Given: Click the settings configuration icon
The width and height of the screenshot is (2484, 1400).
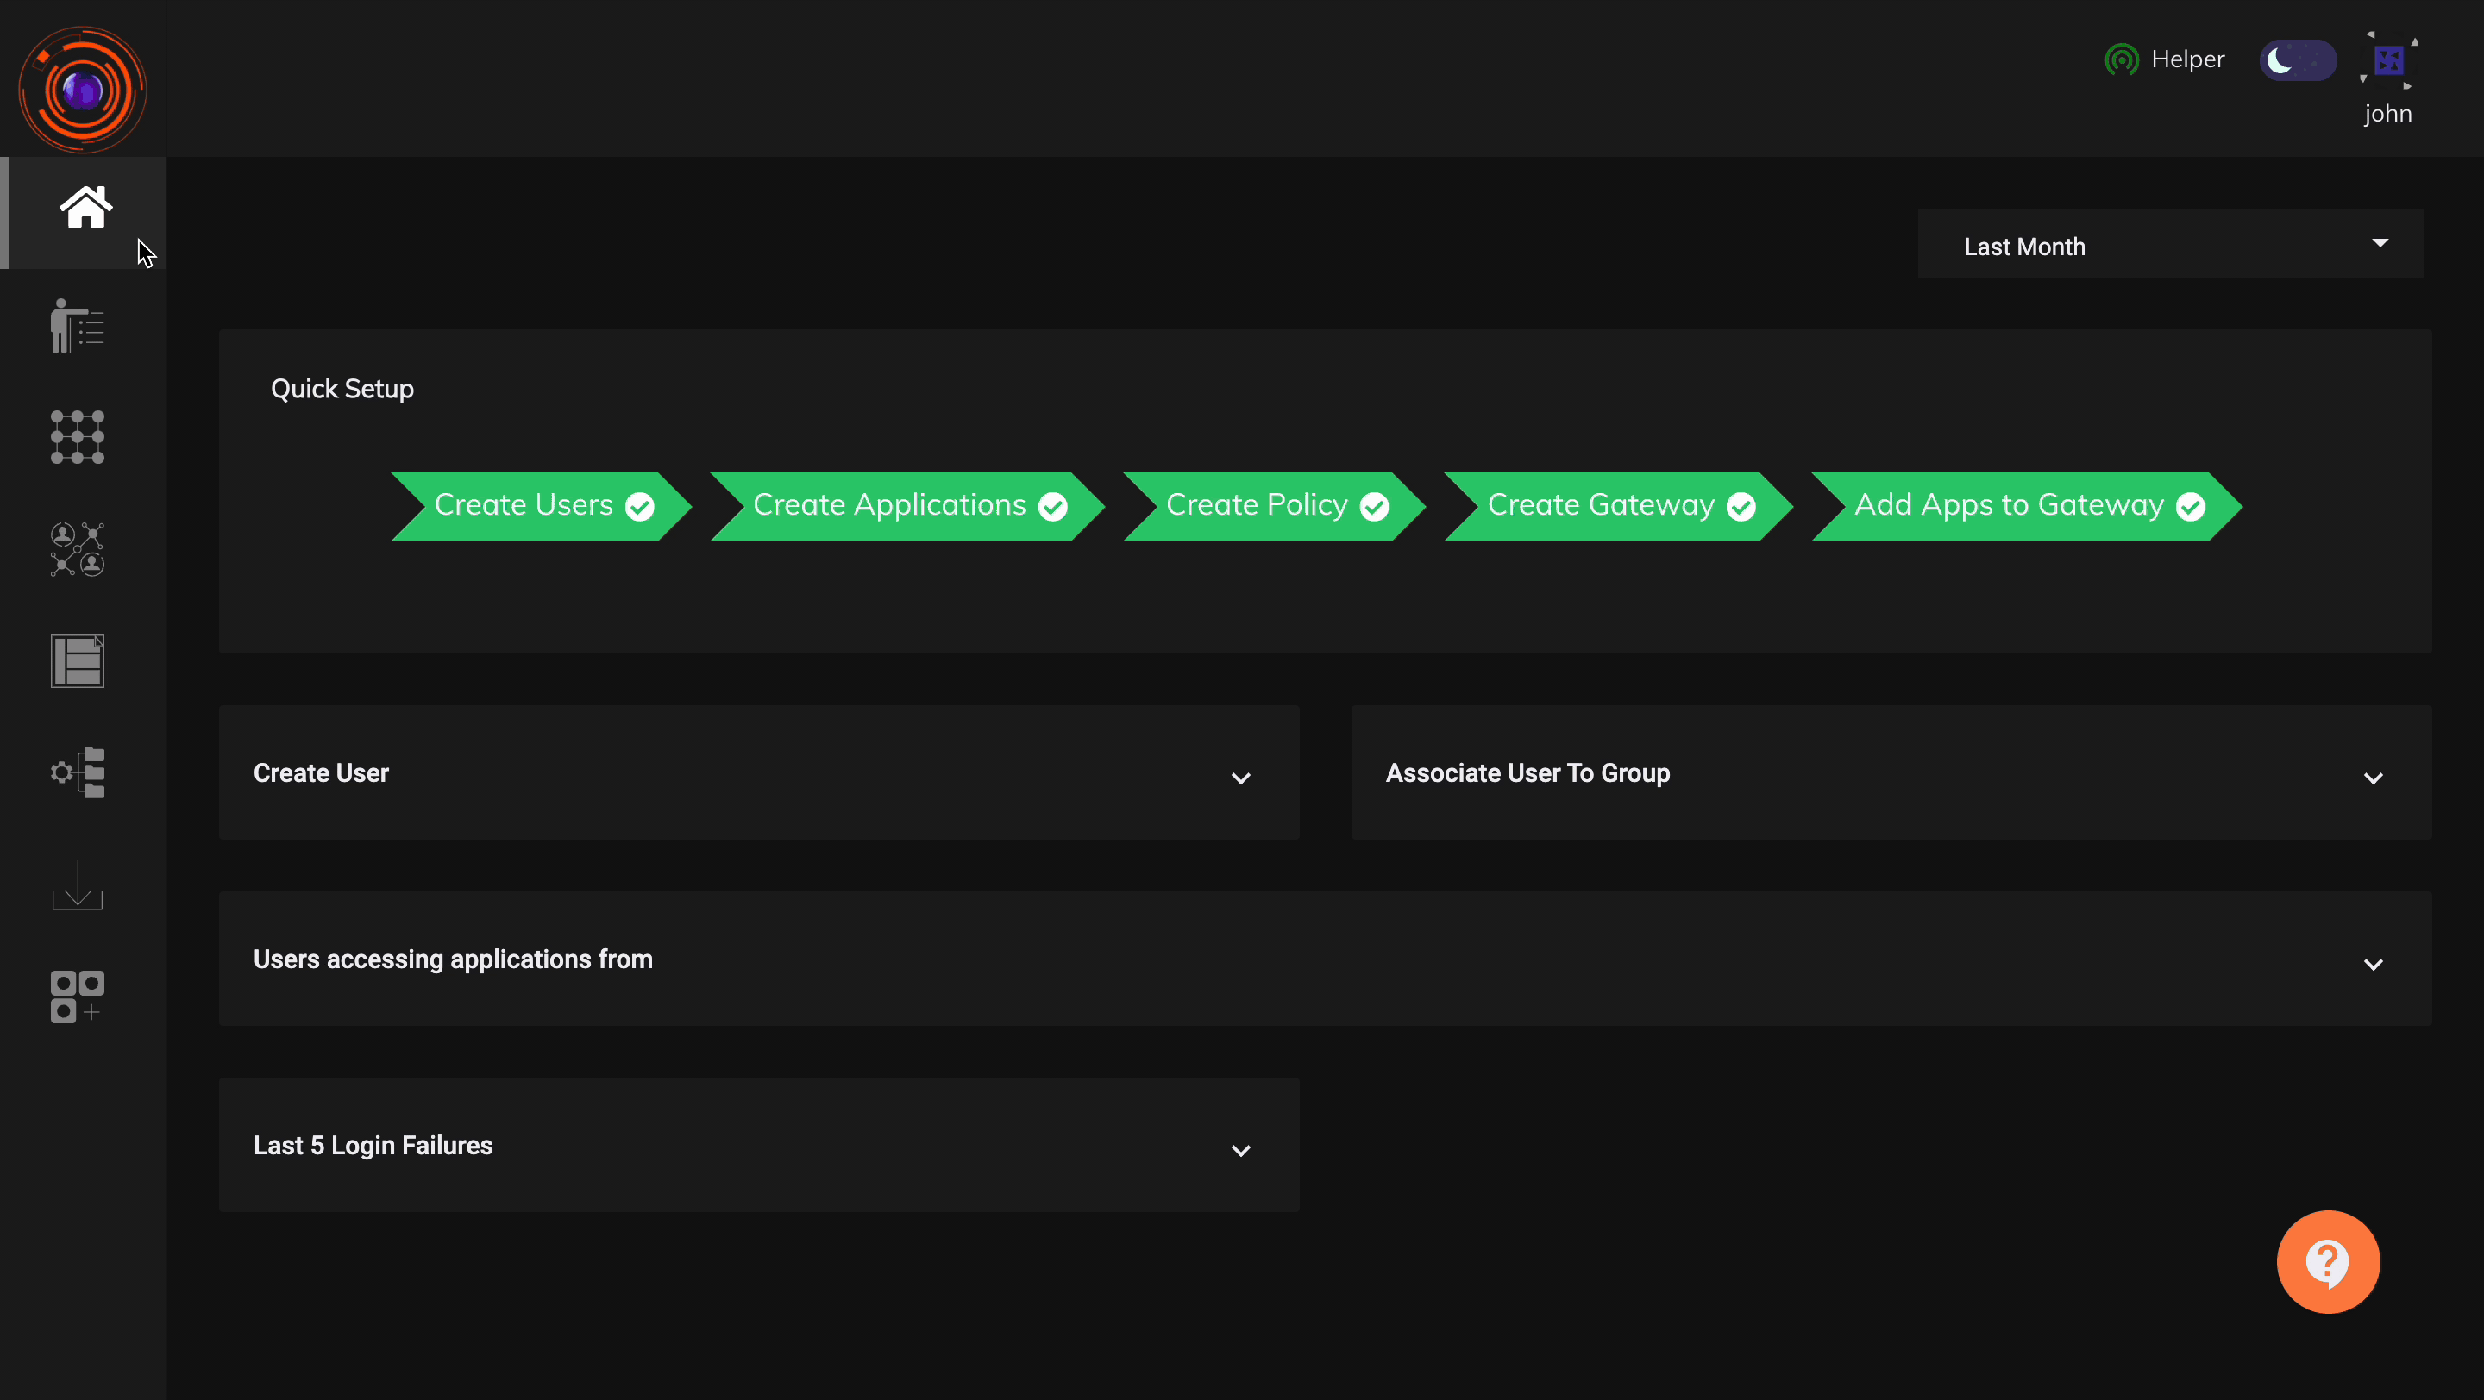Looking at the screenshot, I should tap(77, 772).
